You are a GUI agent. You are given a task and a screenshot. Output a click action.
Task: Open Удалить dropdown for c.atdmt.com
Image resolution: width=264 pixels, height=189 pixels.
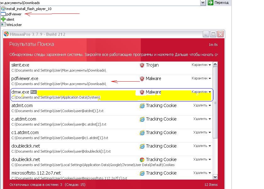point(202,119)
